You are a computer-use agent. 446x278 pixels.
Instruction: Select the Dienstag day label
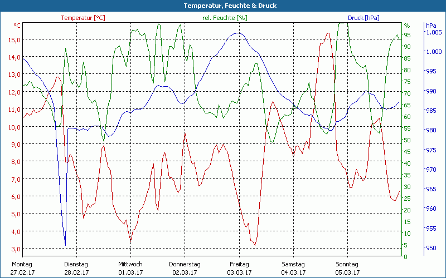coord(76,264)
